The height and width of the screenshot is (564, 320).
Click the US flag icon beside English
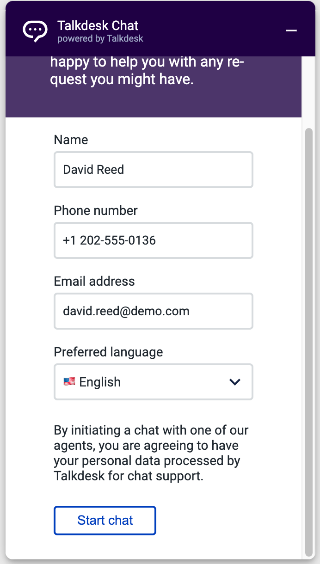pyautogui.click(x=69, y=382)
